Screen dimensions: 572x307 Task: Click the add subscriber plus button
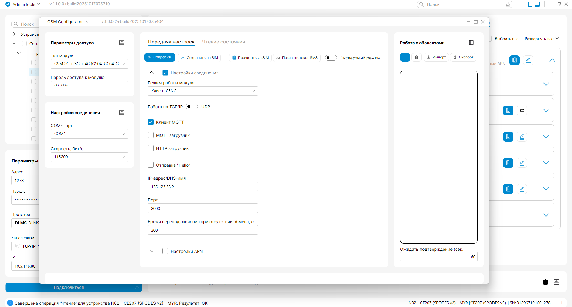pos(405,57)
